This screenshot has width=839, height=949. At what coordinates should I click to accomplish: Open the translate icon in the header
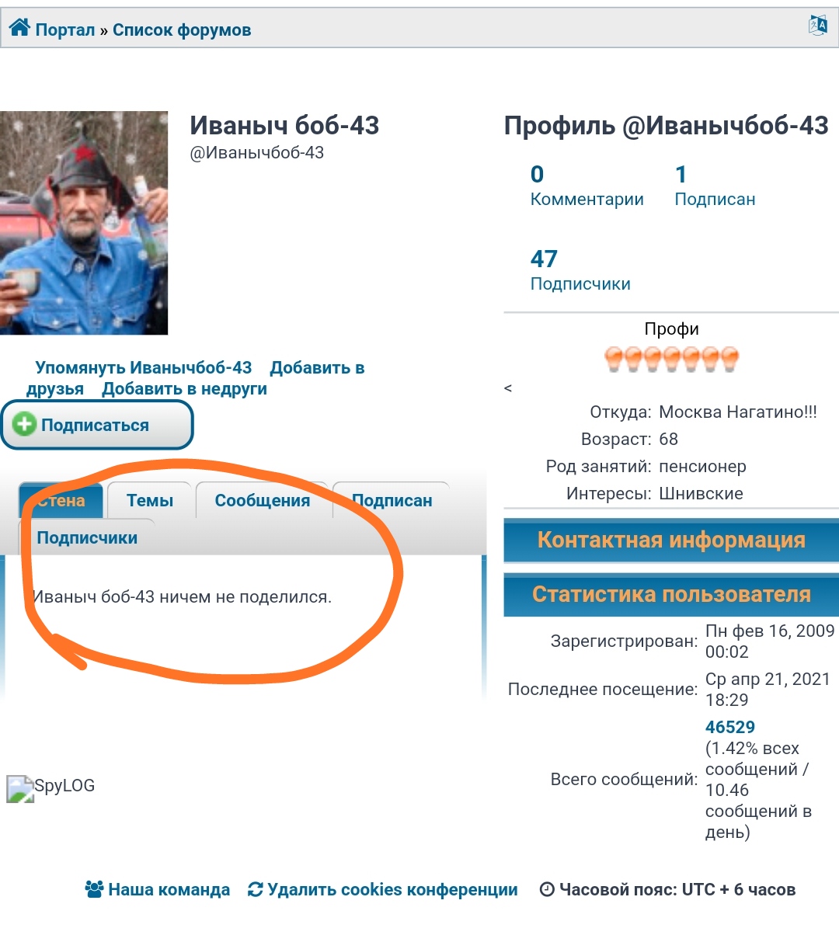[x=818, y=26]
